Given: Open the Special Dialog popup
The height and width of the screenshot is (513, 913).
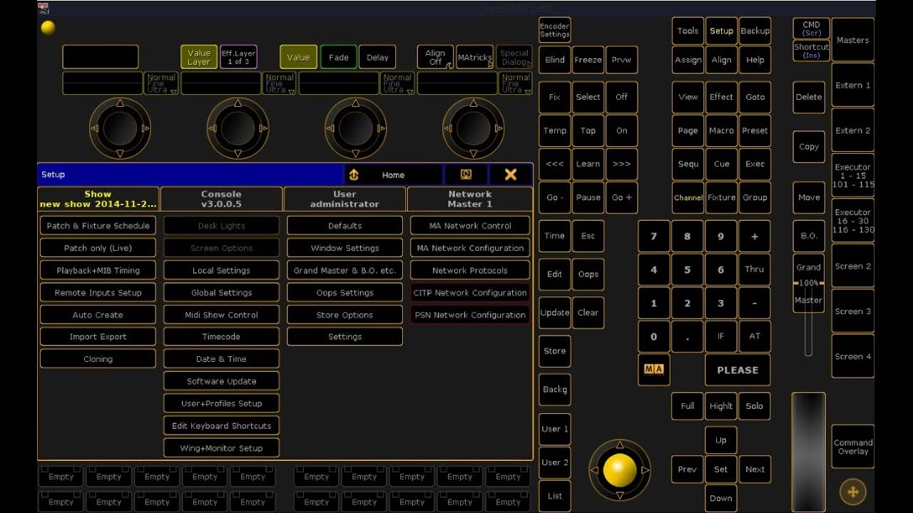Looking at the screenshot, I should click(514, 57).
